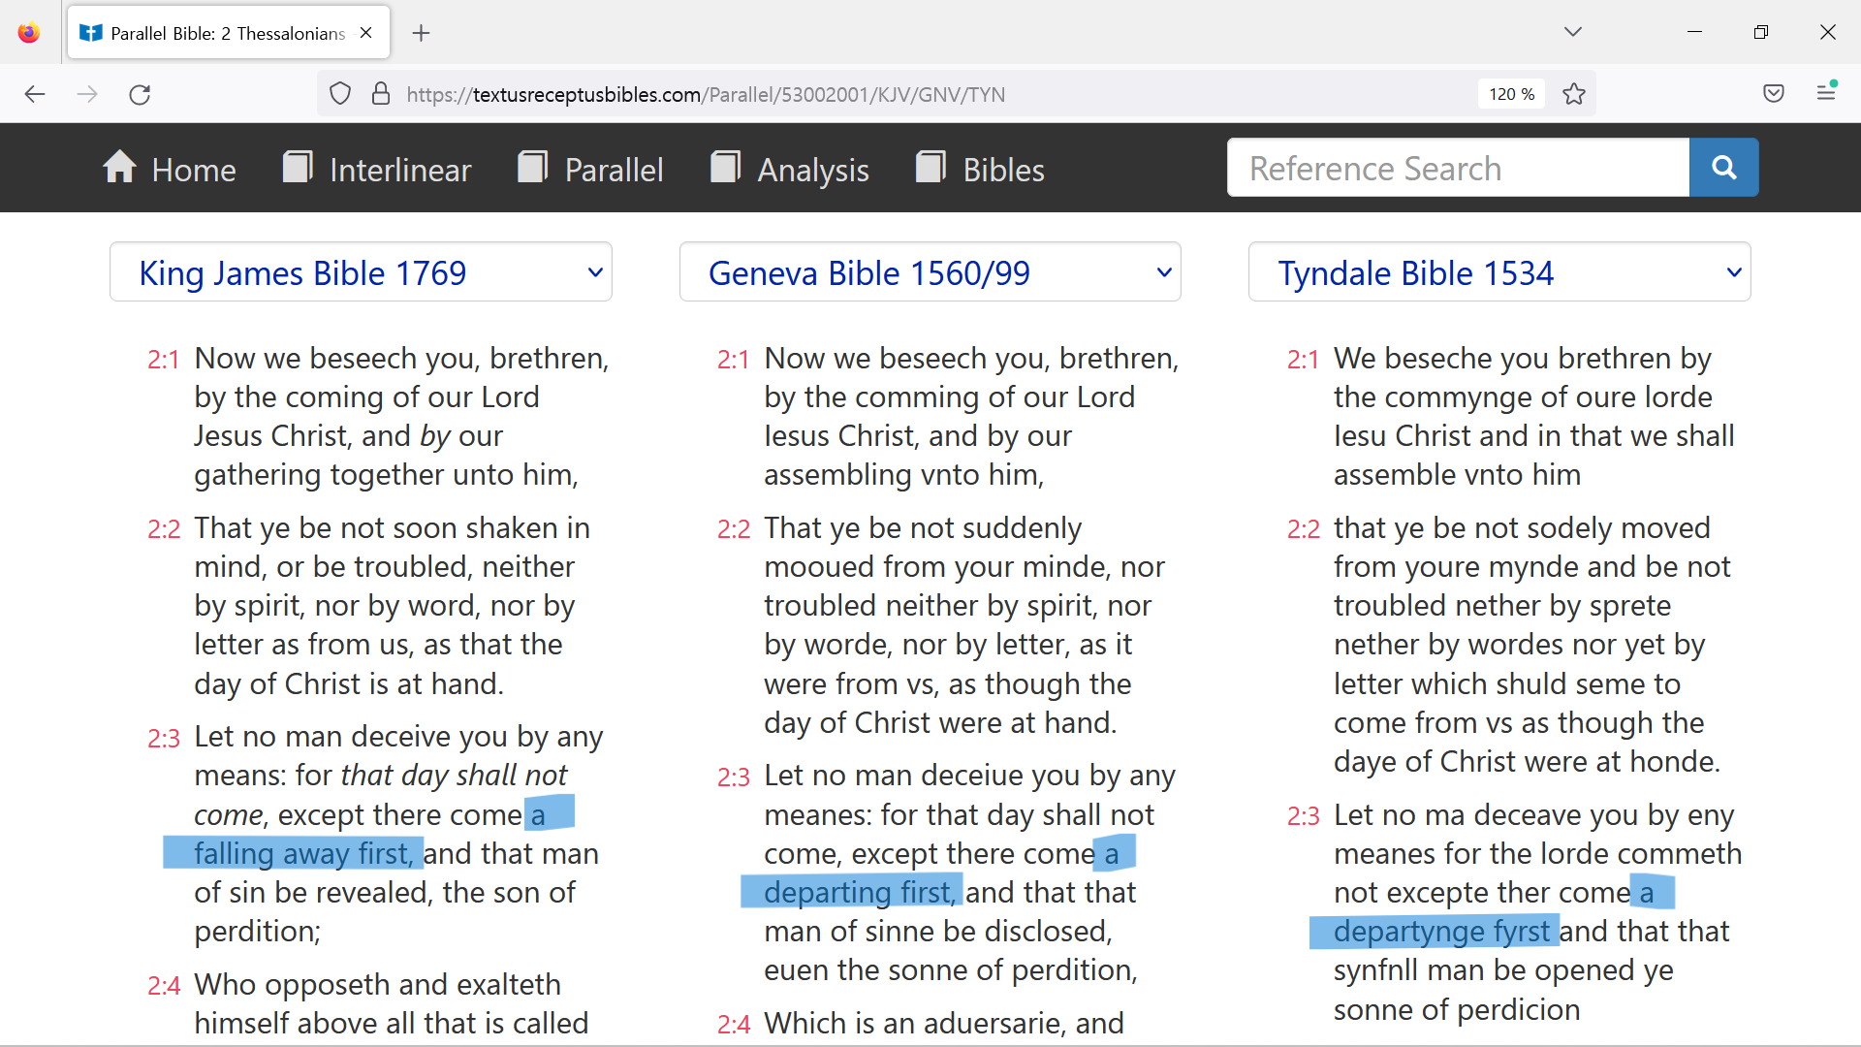
Task: Click the text "gathering together unto him,"
Action: 386,474
